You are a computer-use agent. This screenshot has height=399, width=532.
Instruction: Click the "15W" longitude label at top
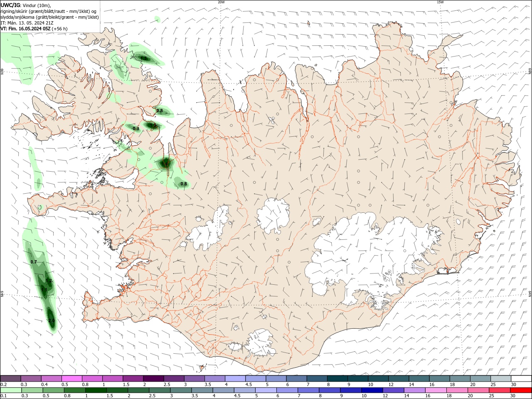click(x=440, y=2)
